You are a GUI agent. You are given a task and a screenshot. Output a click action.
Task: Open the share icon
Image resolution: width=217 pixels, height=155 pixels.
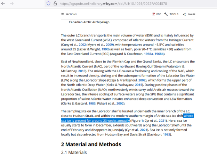point(184,14)
